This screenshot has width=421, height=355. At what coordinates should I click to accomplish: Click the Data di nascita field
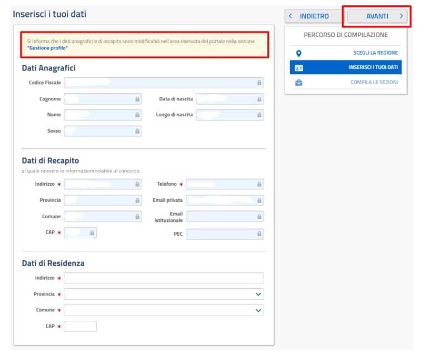pyautogui.click(x=230, y=99)
